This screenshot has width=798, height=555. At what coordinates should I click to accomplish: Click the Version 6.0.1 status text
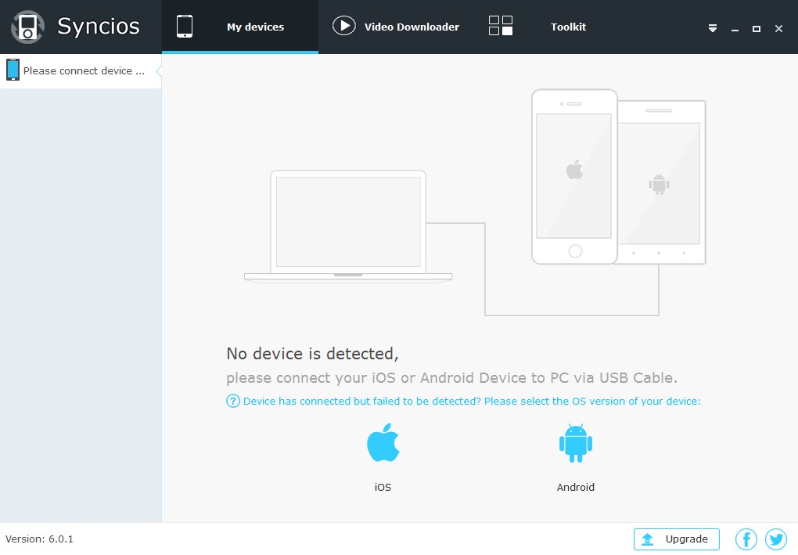[39, 539]
